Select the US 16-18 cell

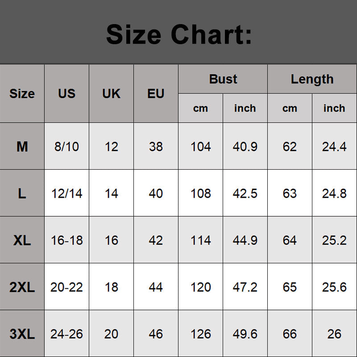coord(66,240)
